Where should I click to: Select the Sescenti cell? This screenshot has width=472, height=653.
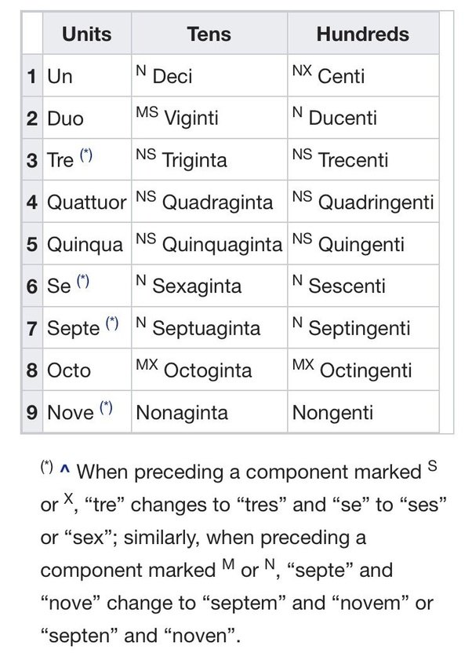[363, 286]
